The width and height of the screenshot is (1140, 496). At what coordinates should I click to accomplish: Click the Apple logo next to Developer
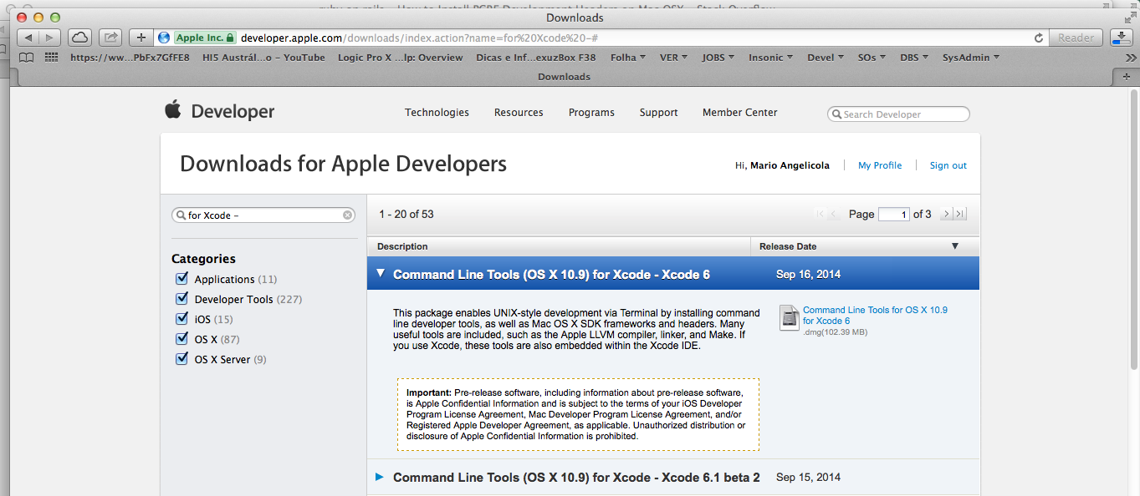click(173, 109)
